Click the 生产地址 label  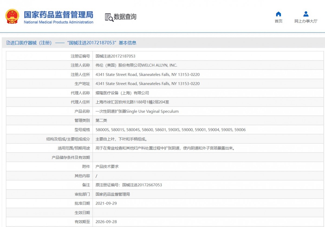(x=82, y=84)
